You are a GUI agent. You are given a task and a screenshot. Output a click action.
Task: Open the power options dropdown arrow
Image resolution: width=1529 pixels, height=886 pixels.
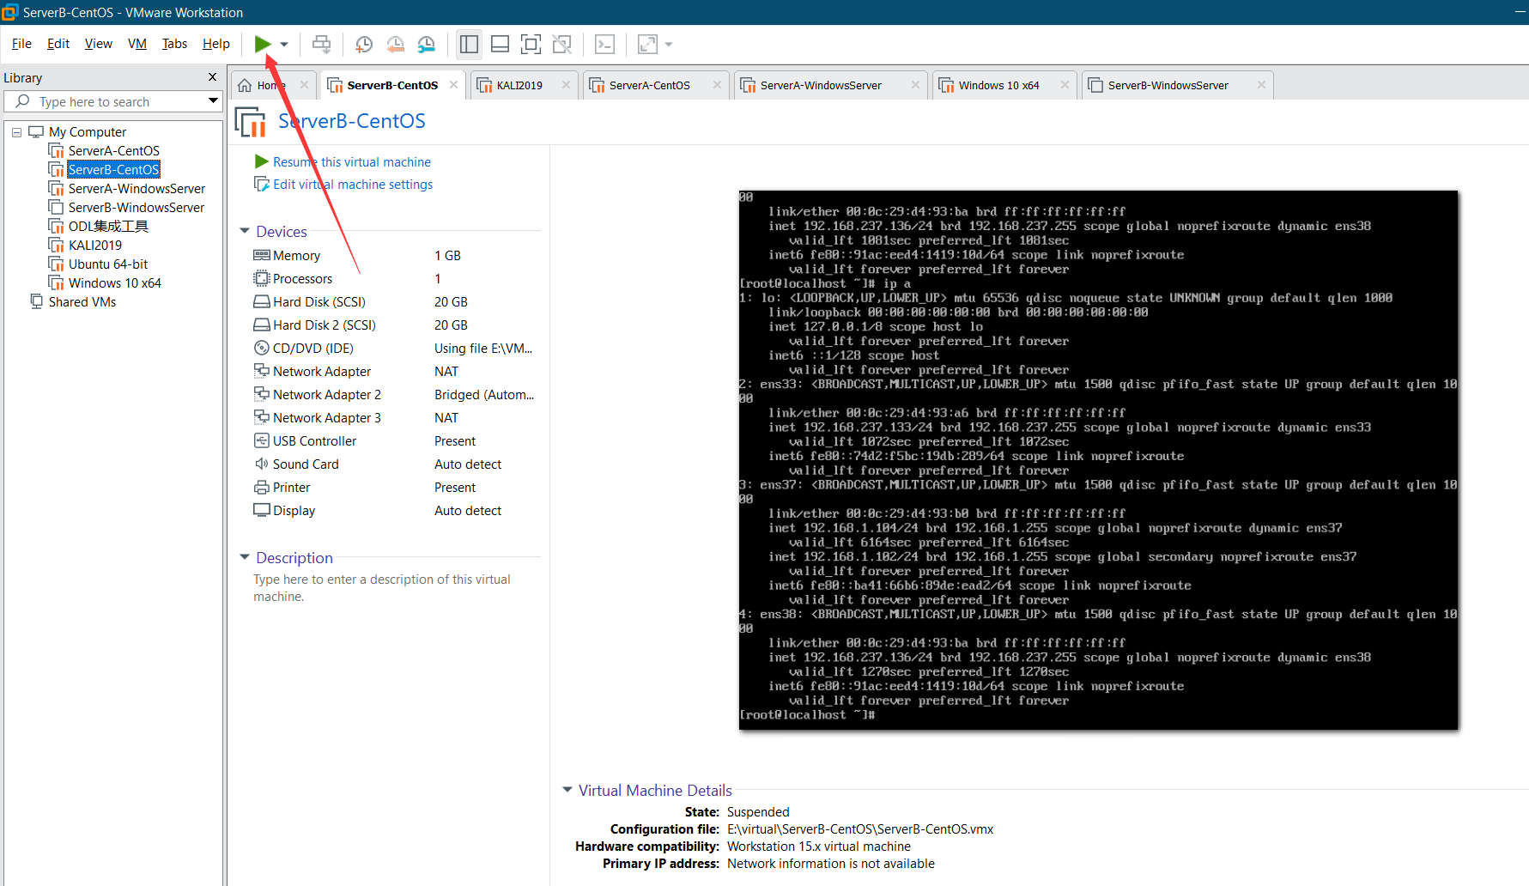click(284, 44)
